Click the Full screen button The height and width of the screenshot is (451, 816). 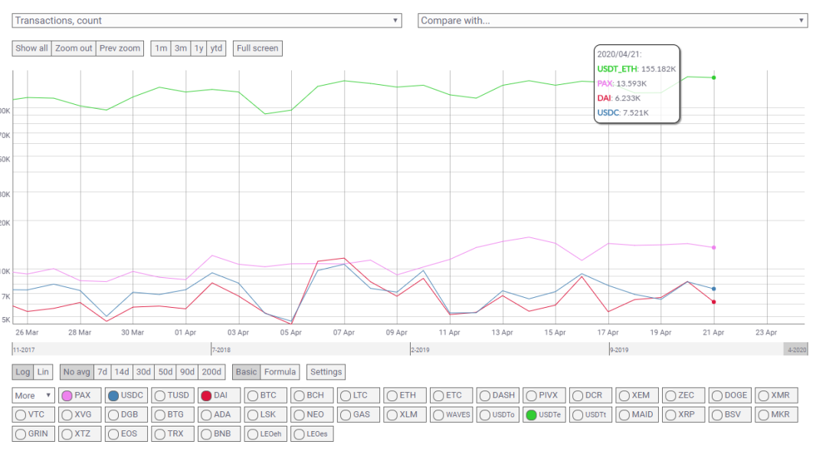[x=257, y=48]
